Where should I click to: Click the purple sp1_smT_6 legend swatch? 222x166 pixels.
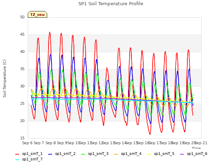click(182, 154)
